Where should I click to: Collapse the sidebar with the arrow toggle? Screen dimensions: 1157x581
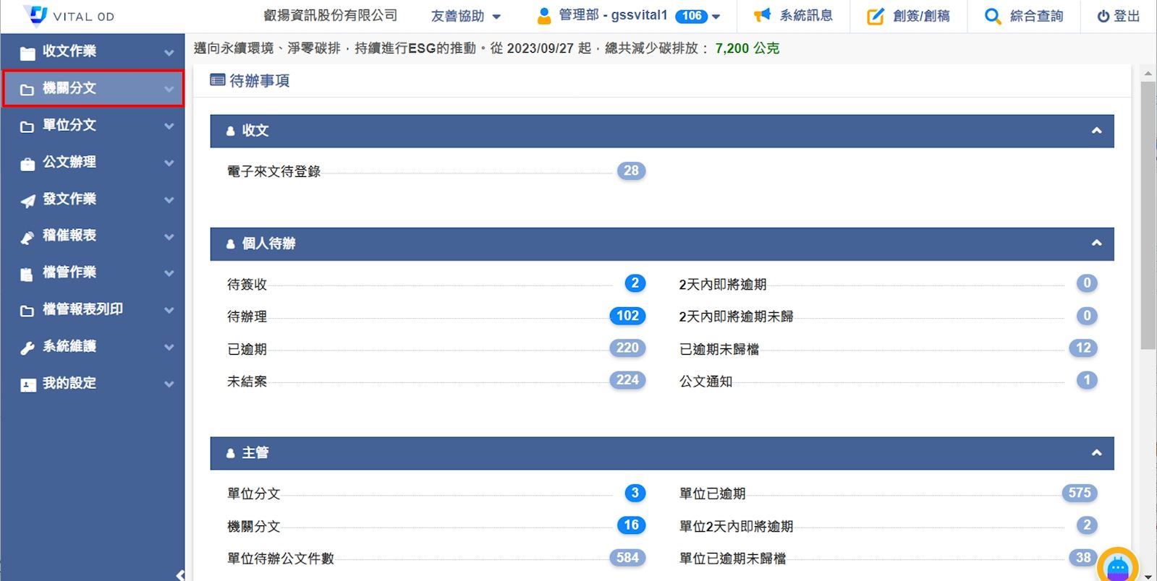point(180,574)
